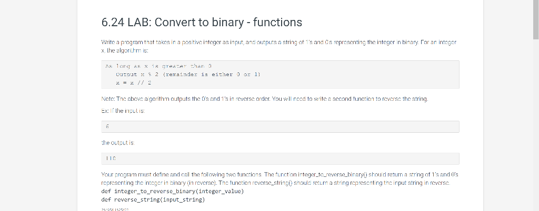The height and width of the screenshot is (211, 539).
Task: Click the example output box containing 110
Action: [280, 159]
